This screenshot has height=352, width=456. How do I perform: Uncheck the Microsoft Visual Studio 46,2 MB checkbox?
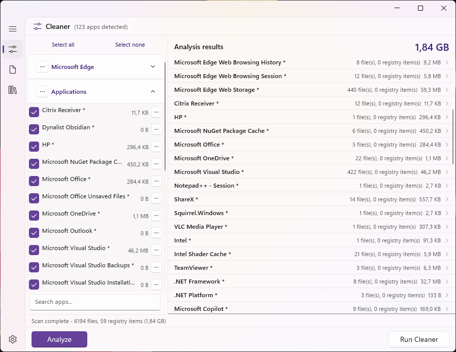[x=34, y=250]
